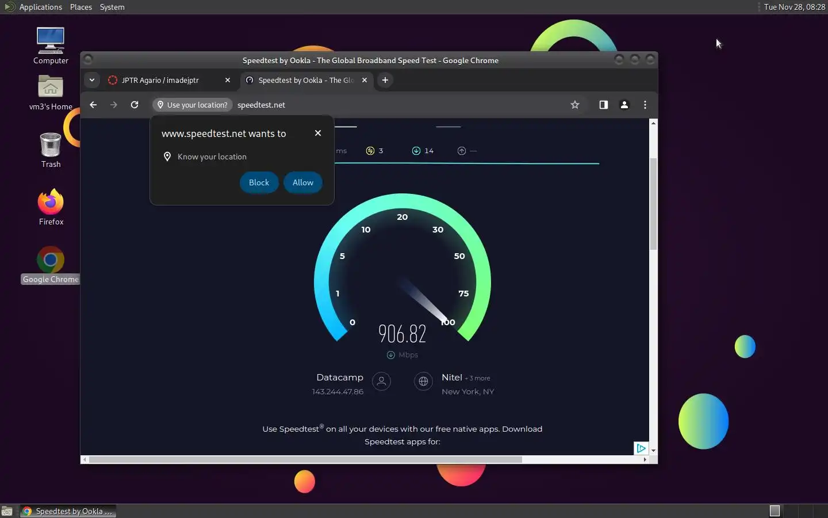The image size is (828, 518).
Task: Click the Nitel server name
Action: coord(452,378)
